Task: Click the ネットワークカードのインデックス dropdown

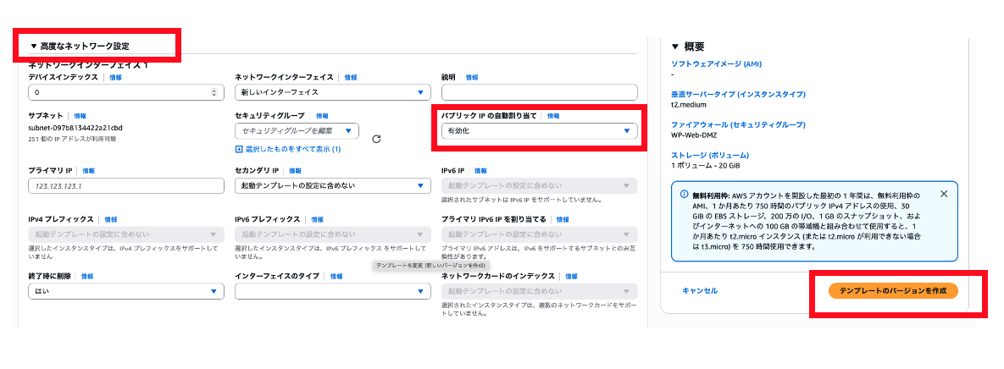Action: coord(539,291)
